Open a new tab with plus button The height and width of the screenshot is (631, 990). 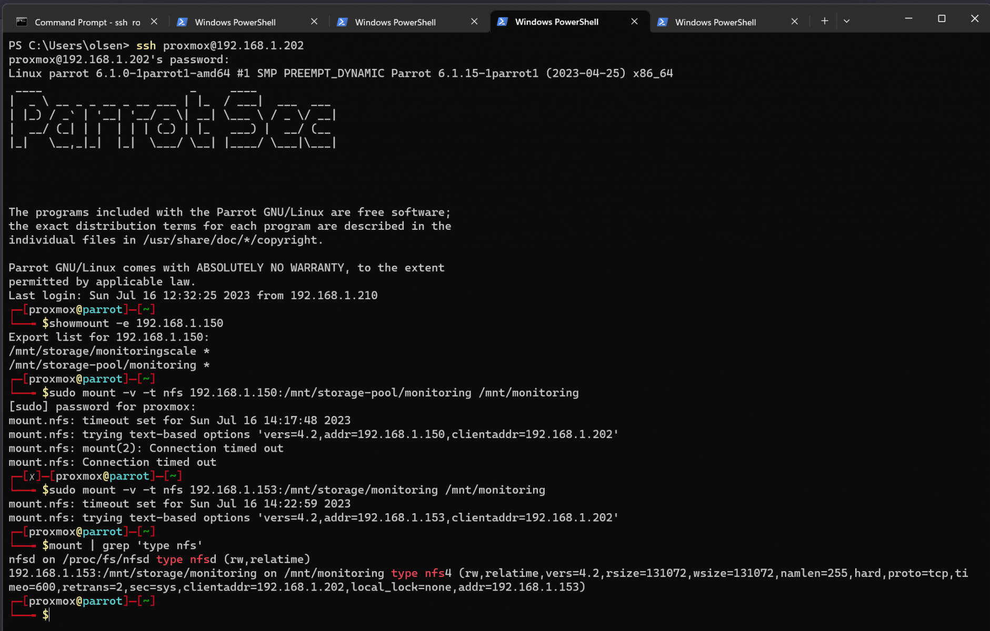825,21
